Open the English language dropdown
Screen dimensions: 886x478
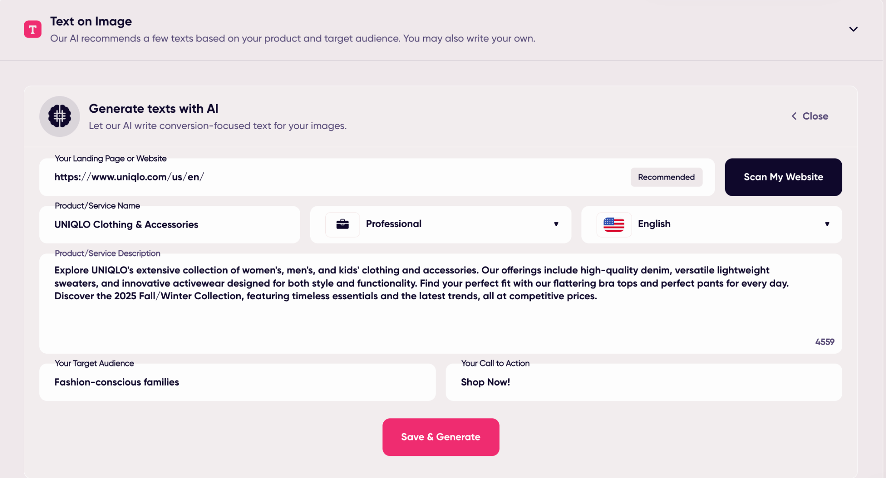(x=827, y=224)
